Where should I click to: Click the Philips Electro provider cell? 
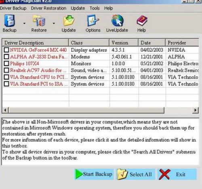(x=183, y=64)
